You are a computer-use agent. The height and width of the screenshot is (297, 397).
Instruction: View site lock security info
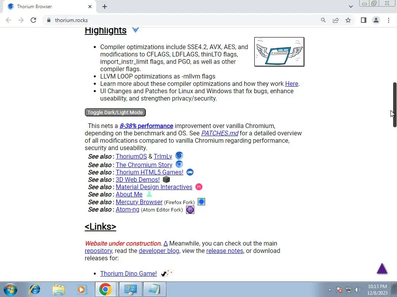pyautogui.click(x=49, y=20)
